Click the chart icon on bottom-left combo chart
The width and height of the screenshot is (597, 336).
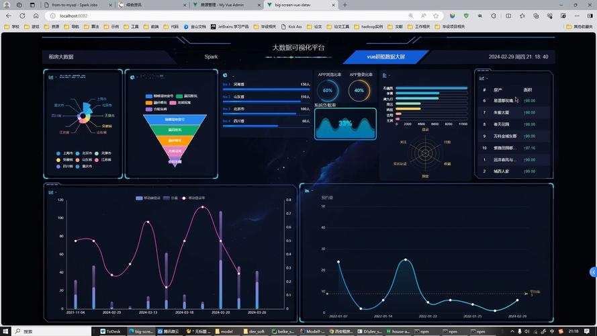50,192
